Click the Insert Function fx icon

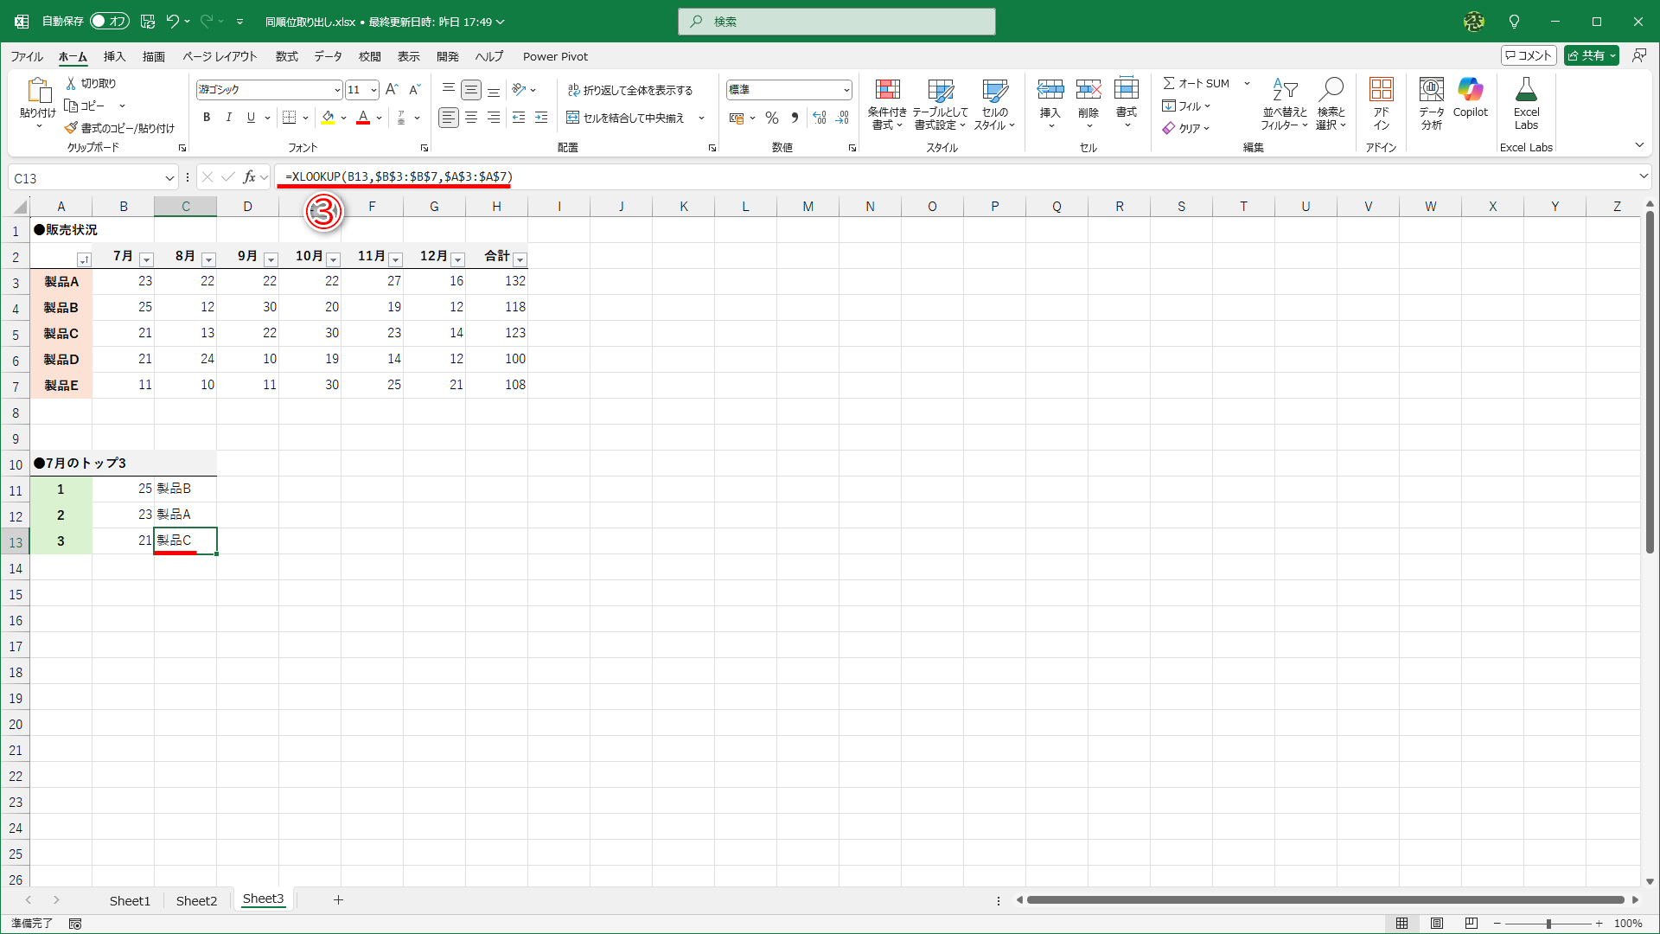[x=249, y=177]
